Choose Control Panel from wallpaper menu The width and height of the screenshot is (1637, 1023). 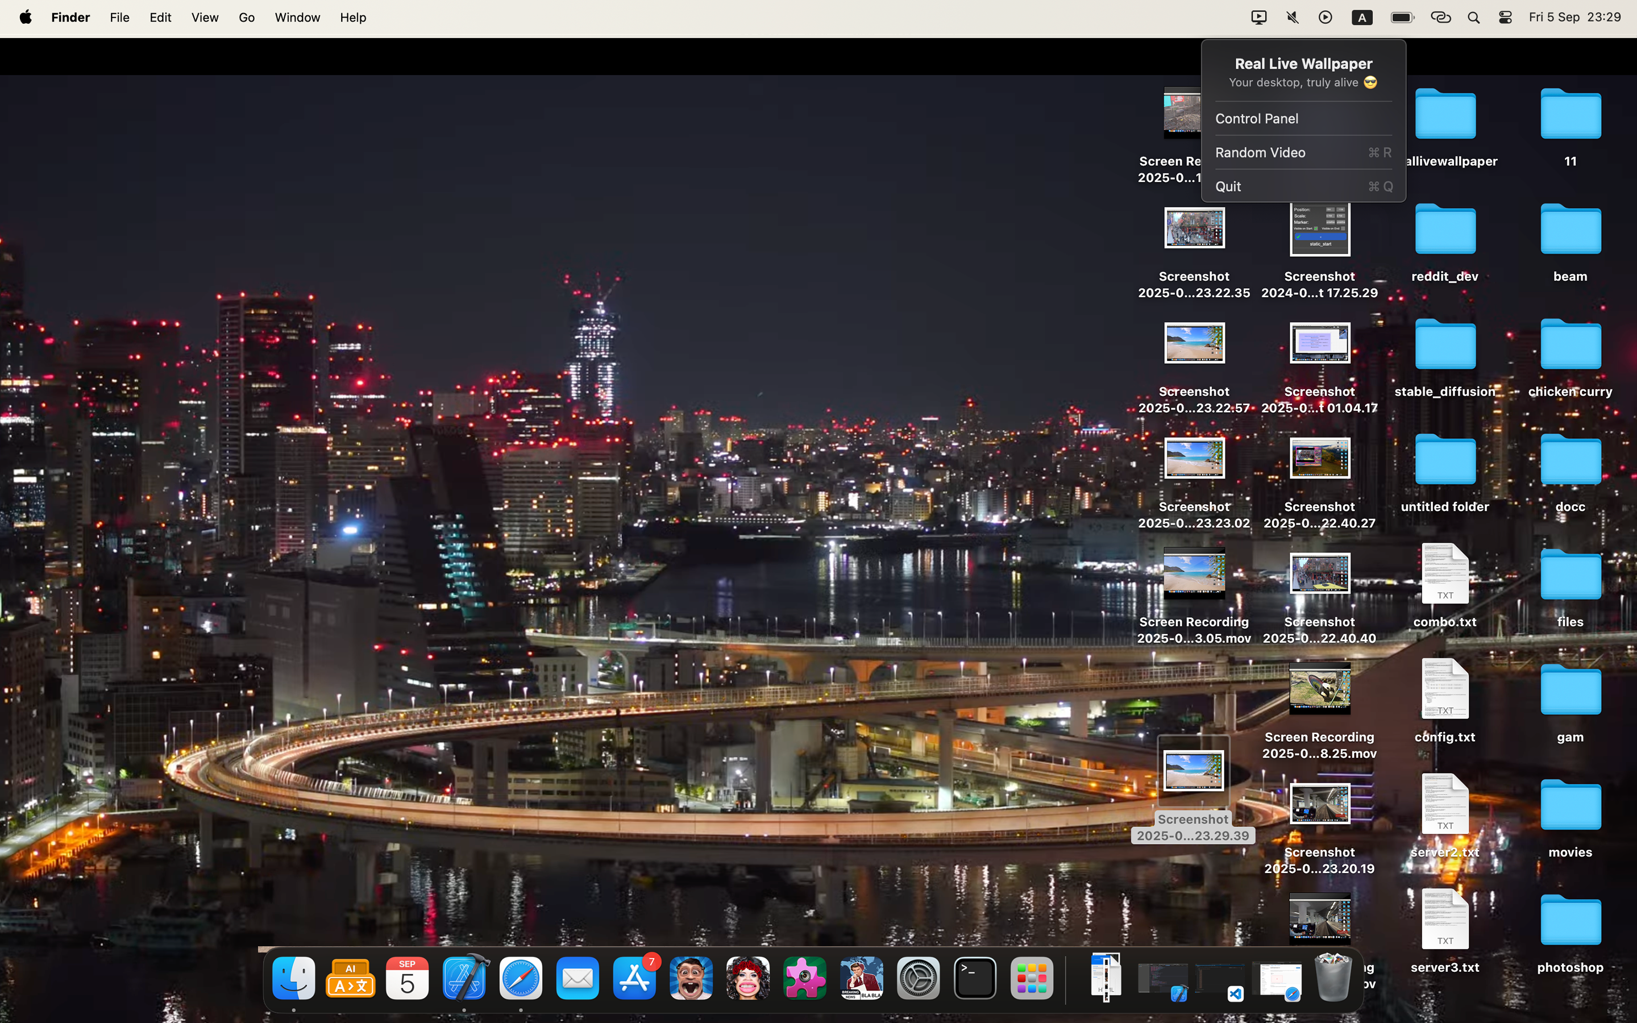(1256, 118)
